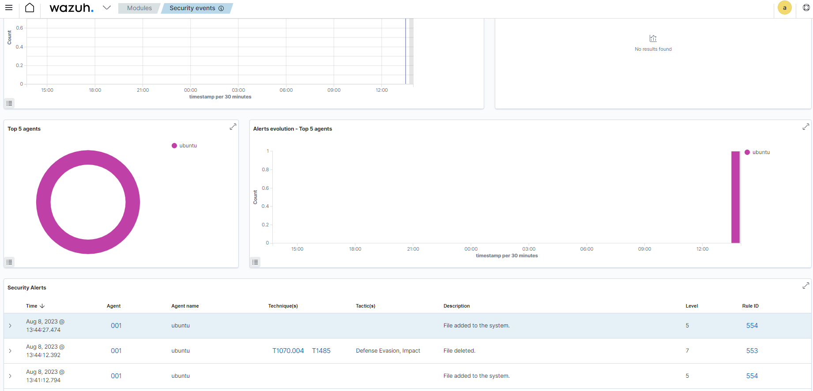Click 'File deleted.' description text
Screen dimensions: 813x391
[x=459, y=351]
